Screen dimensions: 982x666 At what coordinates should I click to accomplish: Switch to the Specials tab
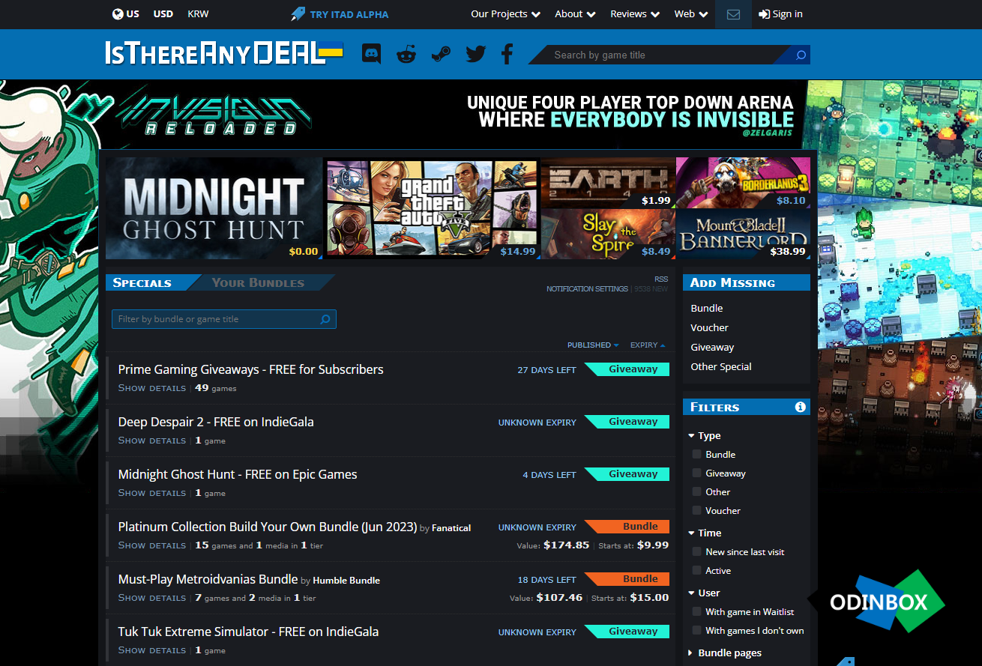coord(142,282)
